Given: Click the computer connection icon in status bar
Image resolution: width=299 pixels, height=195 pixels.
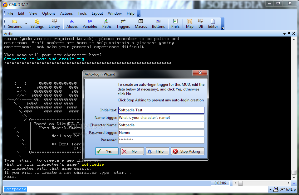Looking at the screenshot, I should (276, 189).
